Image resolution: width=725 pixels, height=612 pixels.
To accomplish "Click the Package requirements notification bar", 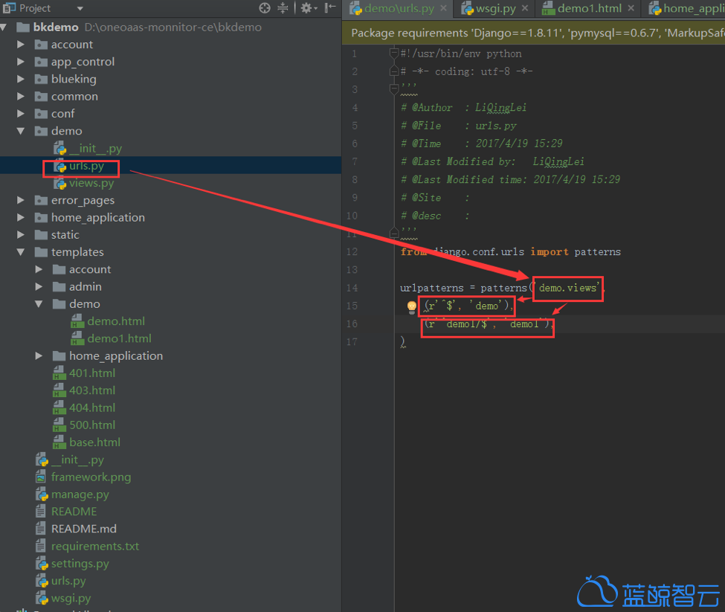I will (x=534, y=33).
